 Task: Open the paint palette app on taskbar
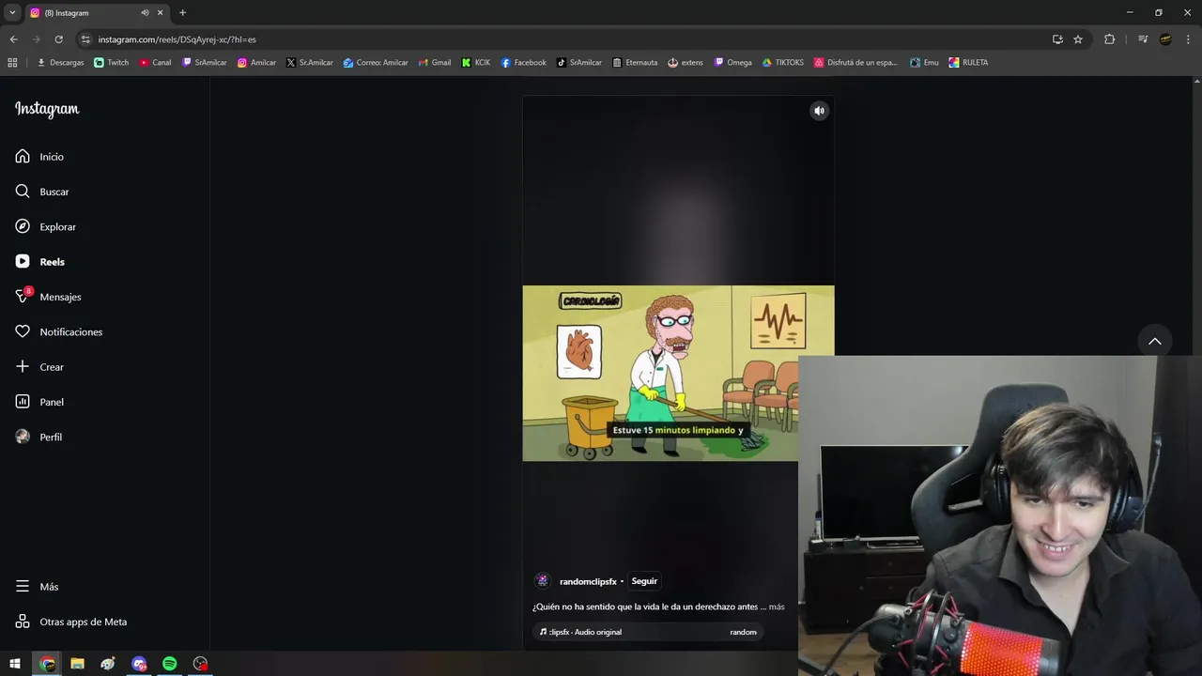pyautogui.click(x=108, y=664)
